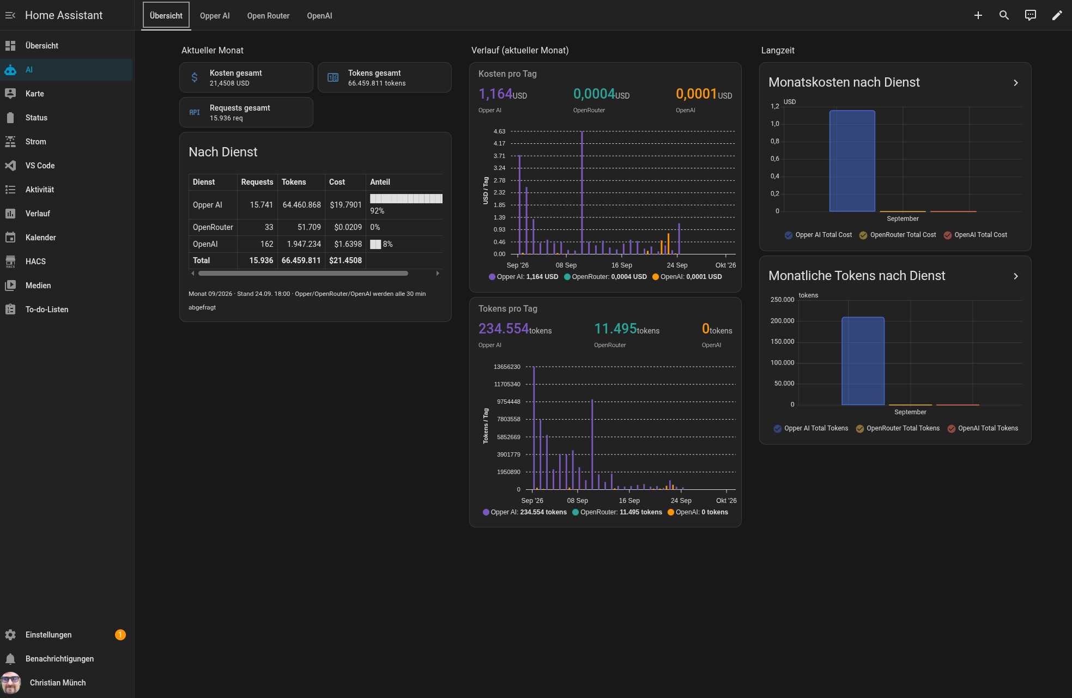Toggle Opper AI Total Cost legend checkbox

click(x=789, y=235)
